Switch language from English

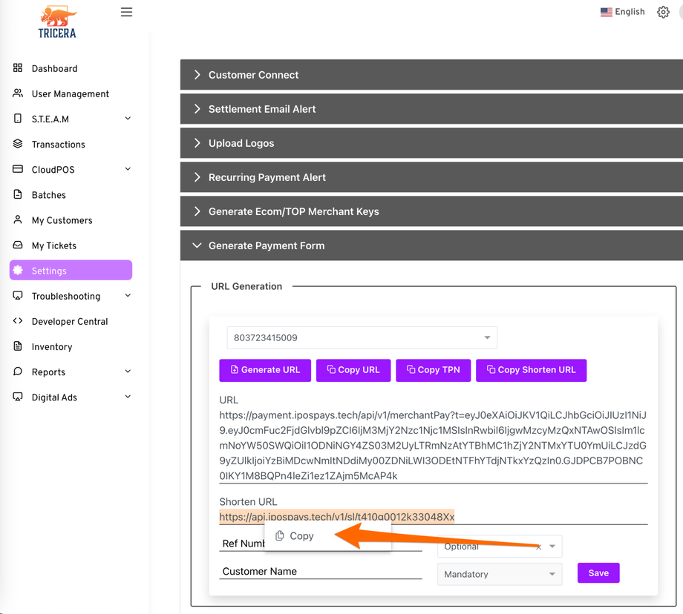click(x=622, y=12)
